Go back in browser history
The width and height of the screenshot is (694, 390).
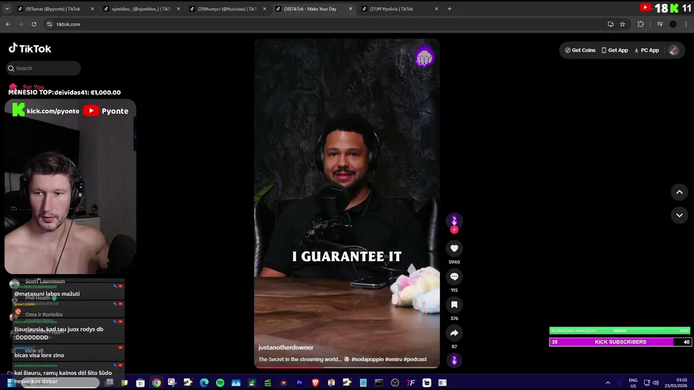(x=8, y=24)
